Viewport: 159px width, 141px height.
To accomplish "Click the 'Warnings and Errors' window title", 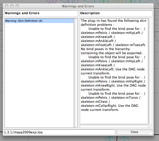I will [x=78, y=6].
